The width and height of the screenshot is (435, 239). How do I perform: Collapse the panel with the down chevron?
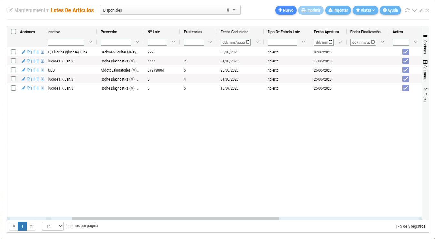(x=414, y=10)
